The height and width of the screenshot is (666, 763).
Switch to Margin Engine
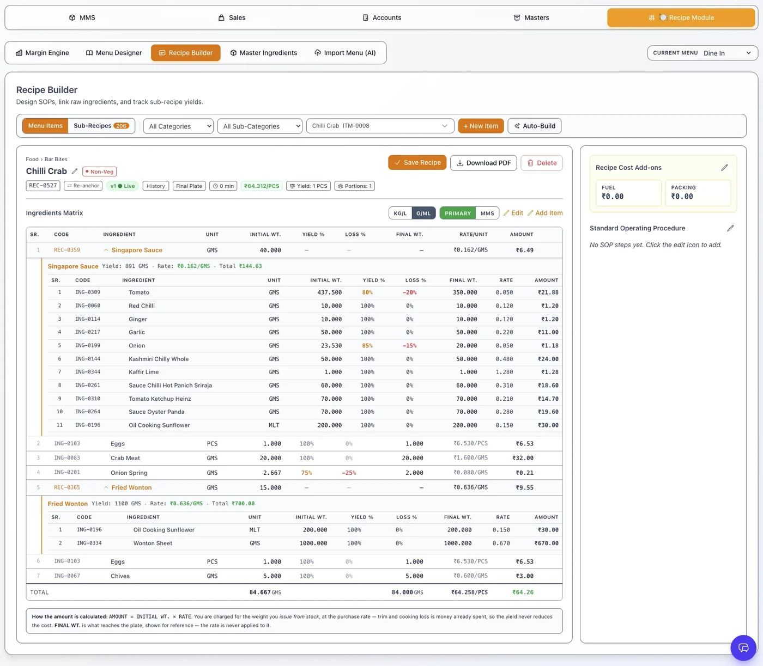point(43,53)
